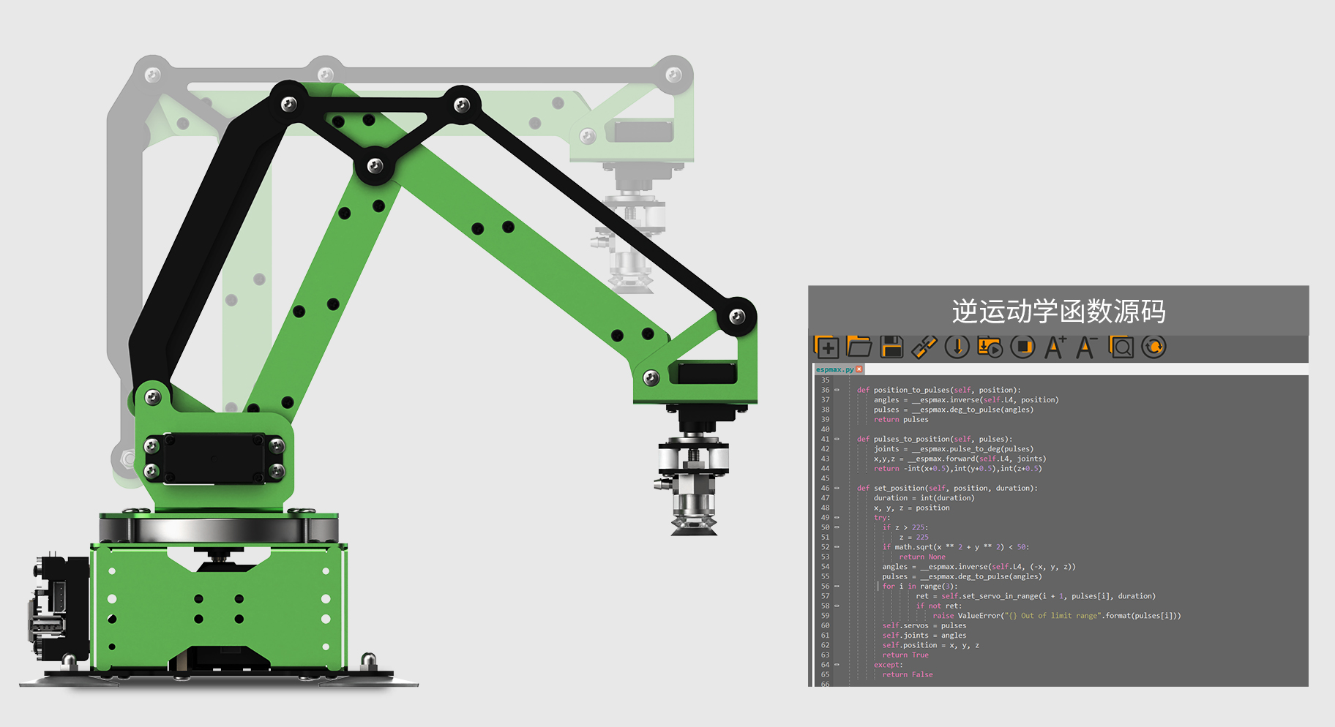Click the 'raise ValueError' line
The height and width of the screenshot is (727, 1335).
point(1057,616)
